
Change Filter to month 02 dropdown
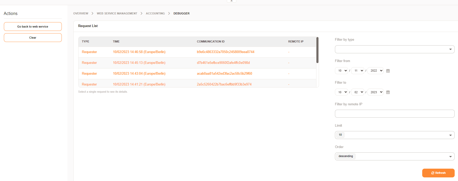pos(358,92)
